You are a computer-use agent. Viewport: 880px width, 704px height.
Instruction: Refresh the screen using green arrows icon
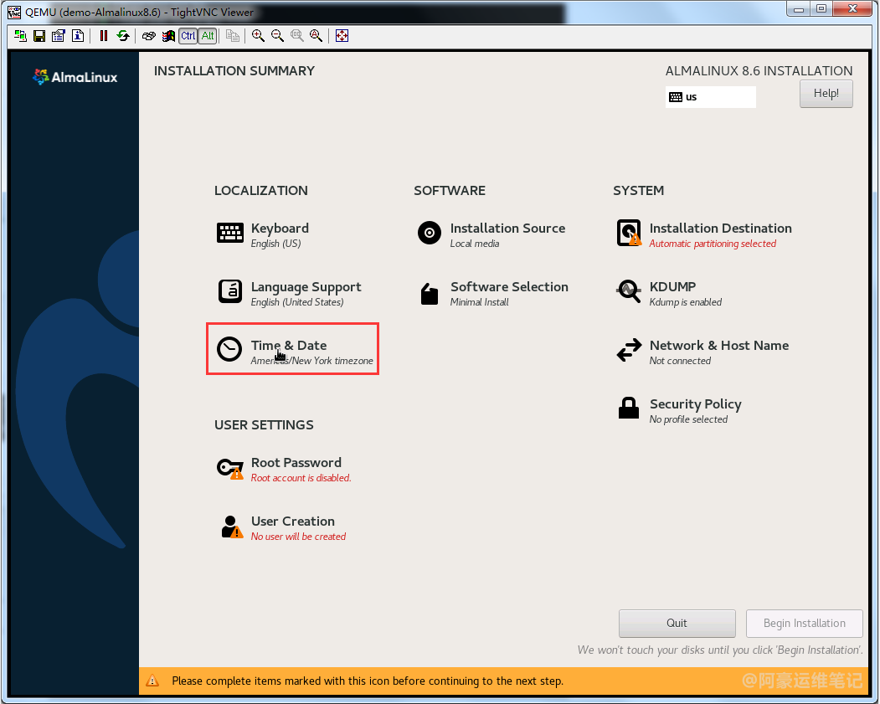tap(123, 36)
